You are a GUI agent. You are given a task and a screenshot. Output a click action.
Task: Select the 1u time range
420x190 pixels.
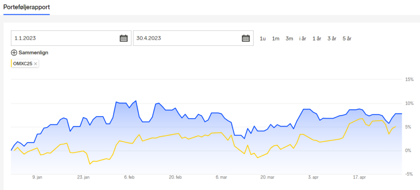tap(262, 39)
